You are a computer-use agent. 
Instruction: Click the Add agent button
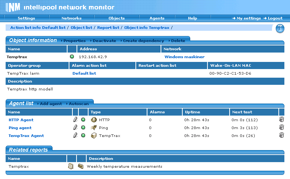tap(51, 104)
